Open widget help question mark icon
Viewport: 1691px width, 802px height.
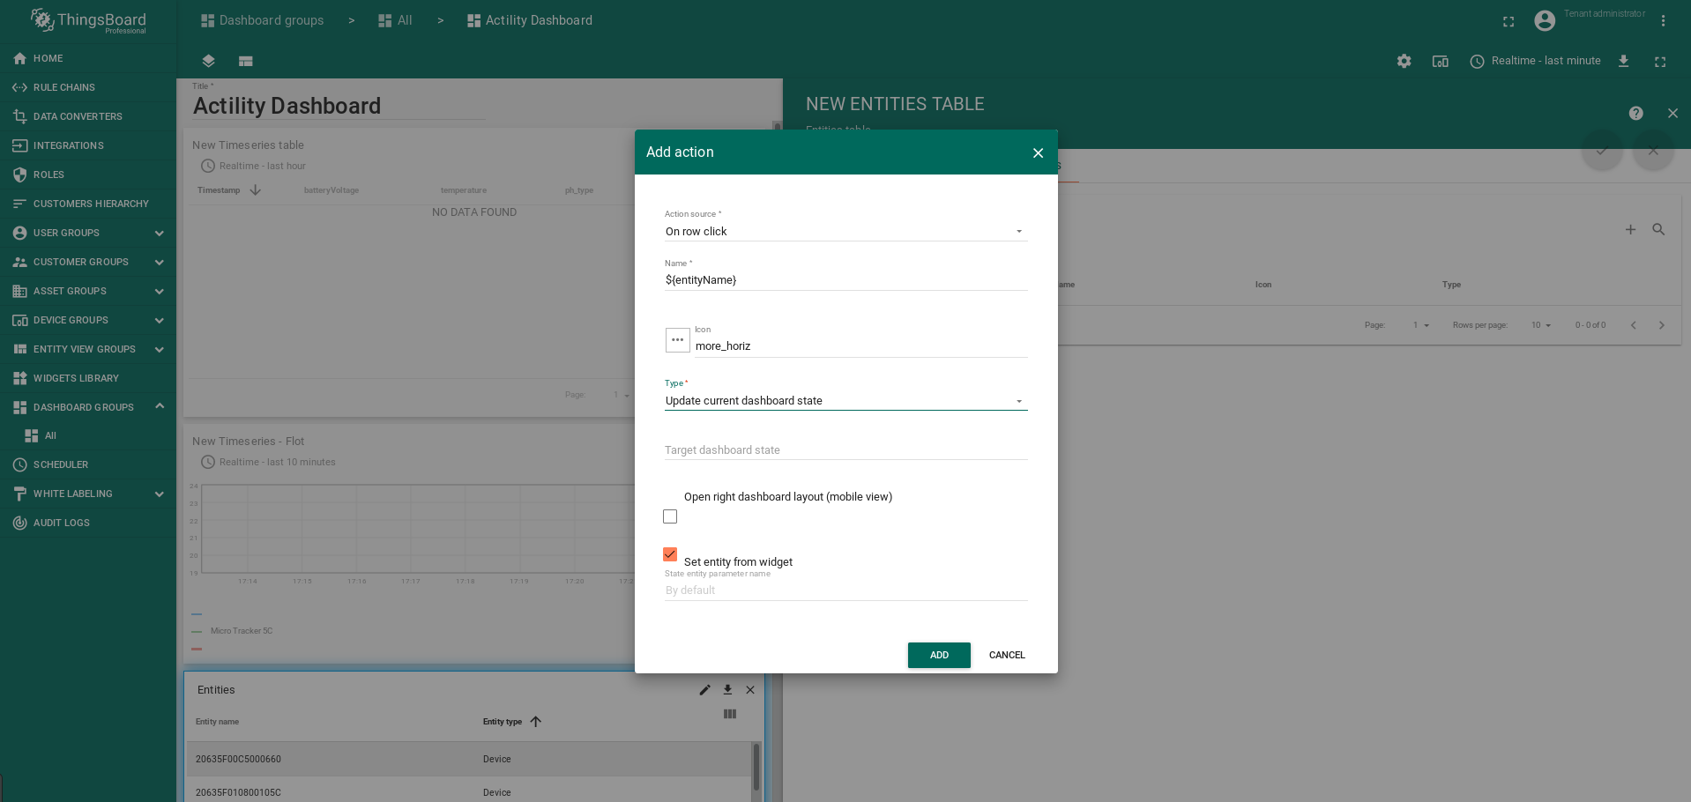[x=1635, y=113]
